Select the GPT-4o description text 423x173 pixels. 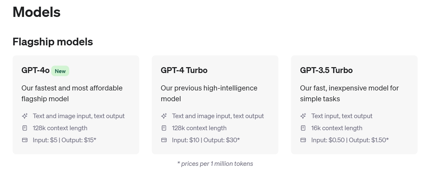tap(72, 93)
